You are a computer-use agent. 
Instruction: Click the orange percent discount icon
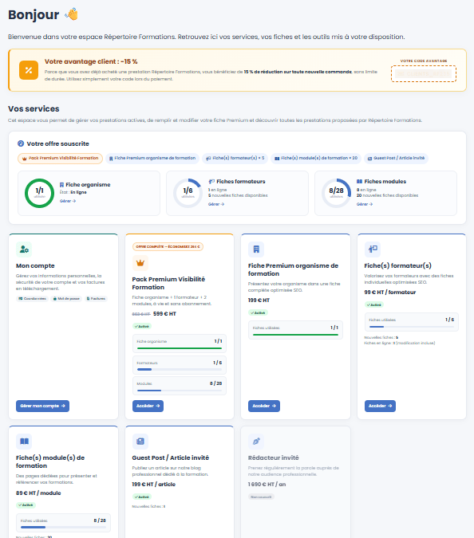coord(29,70)
